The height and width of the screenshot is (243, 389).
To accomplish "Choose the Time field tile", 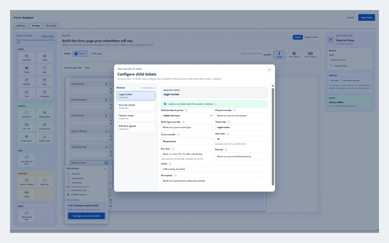I will [x=27, y=94].
